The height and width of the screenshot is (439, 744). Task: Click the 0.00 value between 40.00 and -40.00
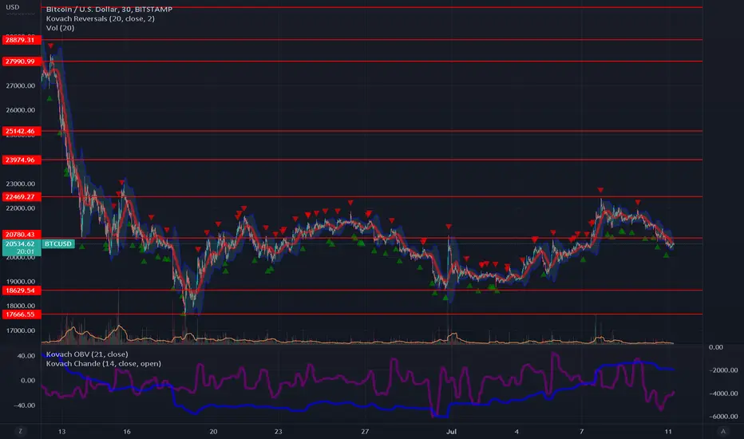(28, 381)
